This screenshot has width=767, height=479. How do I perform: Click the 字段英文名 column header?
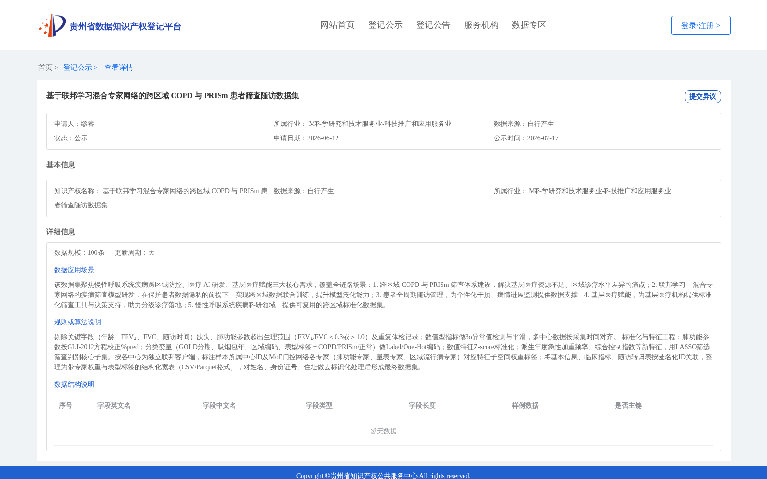pos(114,405)
